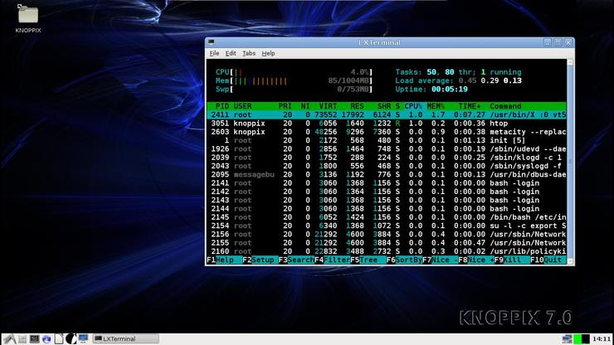Screen dimensions: 614x345
Task: Open the web browser globe icon
Action: (46, 338)
